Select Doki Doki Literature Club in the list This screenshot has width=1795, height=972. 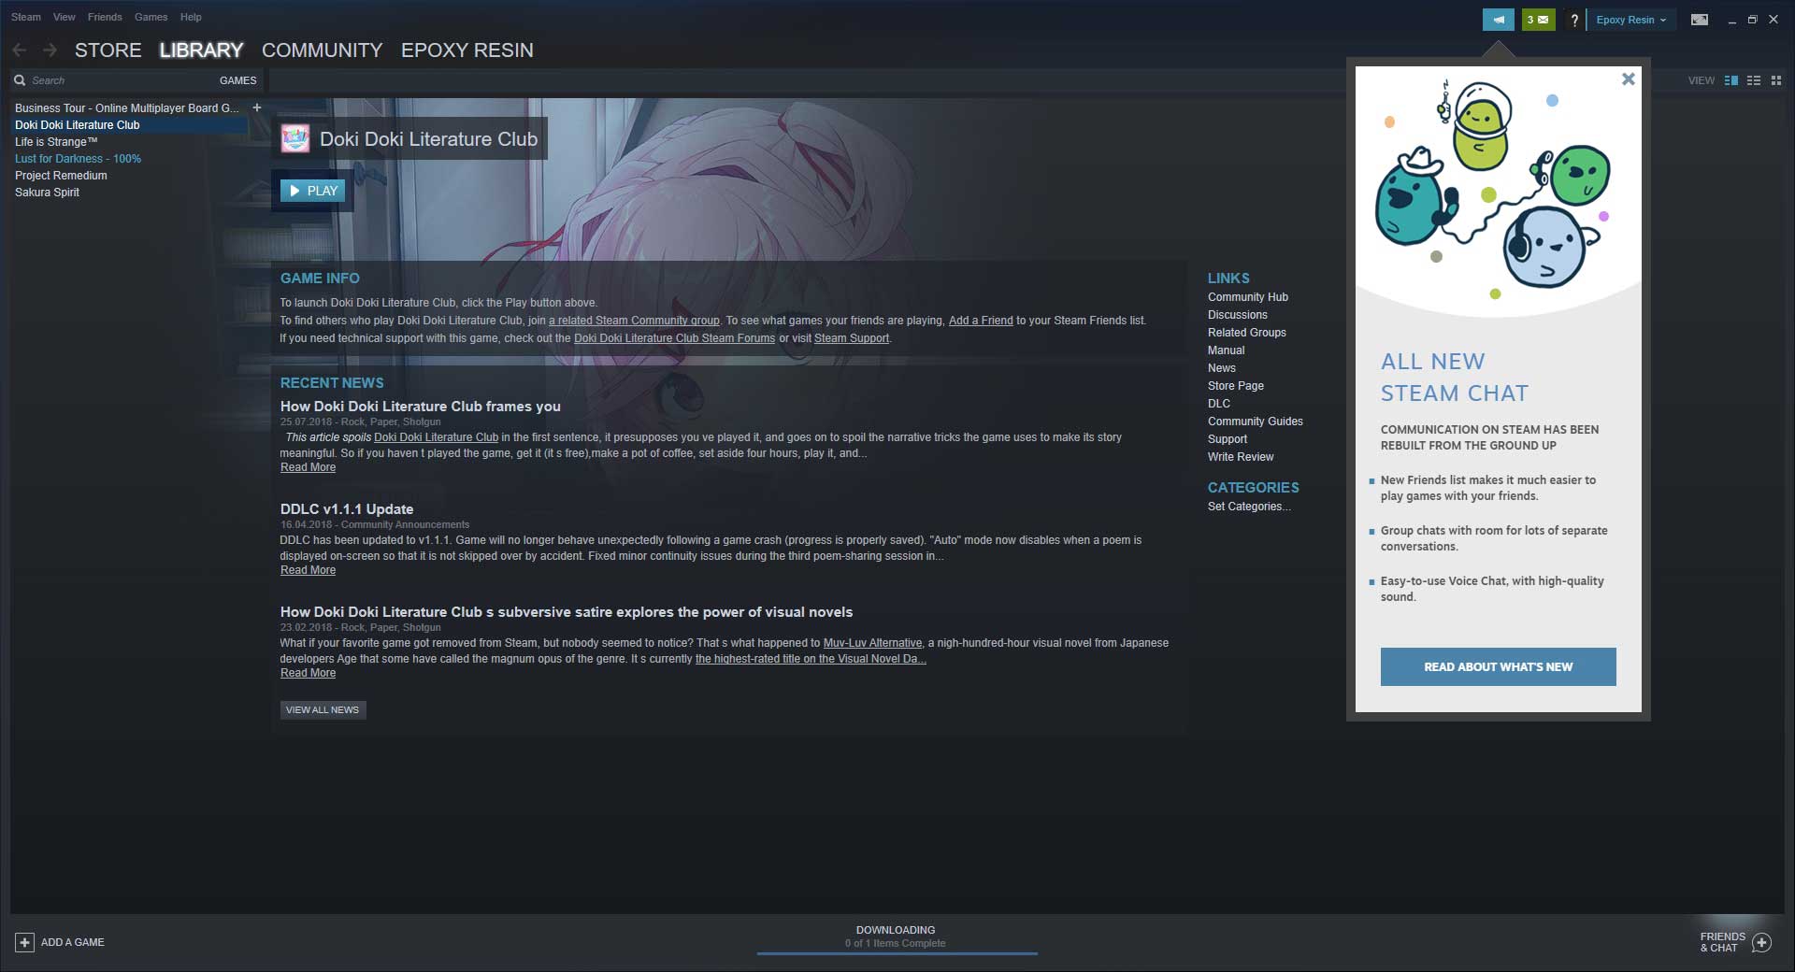pos(130,124)
